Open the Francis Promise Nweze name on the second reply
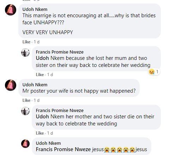The height and width of the screenshot is (155, 170). [60, 110]
